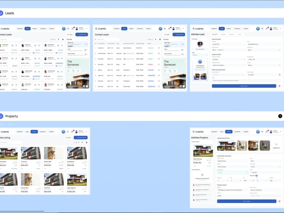The width and height of the screenshot is (284, 213).
Task: Click filter icon in Active Listing property grid
Action: [x=82, y=143]
